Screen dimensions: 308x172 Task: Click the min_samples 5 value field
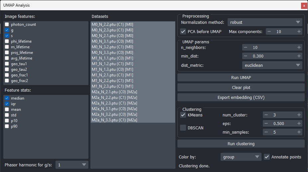pos(282,132)
